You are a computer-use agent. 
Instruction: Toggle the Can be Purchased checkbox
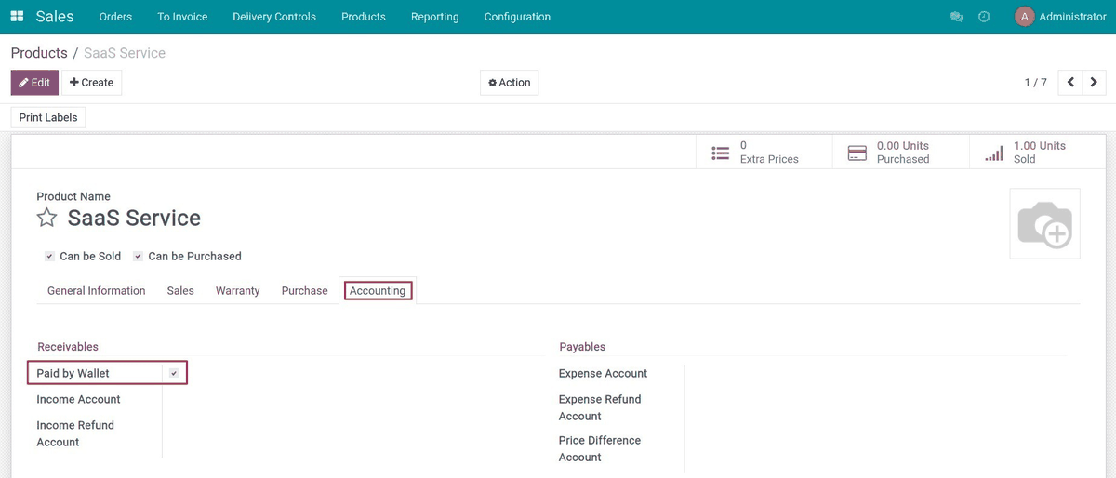coord(138,256)
